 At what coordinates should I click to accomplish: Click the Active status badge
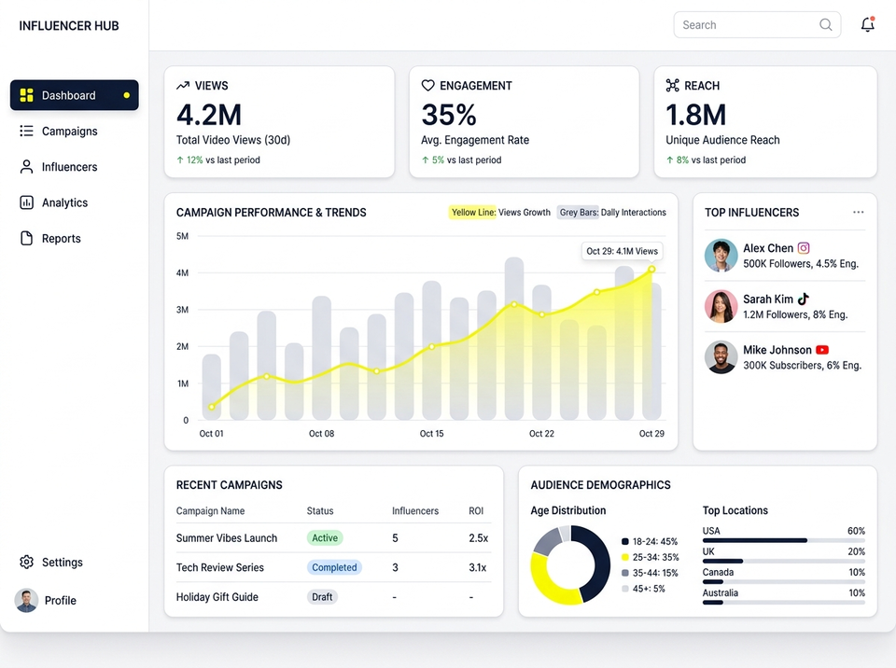(325, 537)
